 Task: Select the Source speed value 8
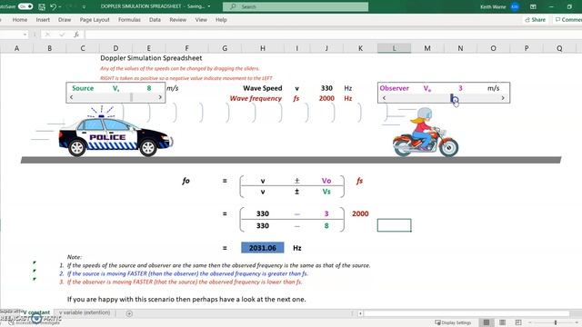149,88
